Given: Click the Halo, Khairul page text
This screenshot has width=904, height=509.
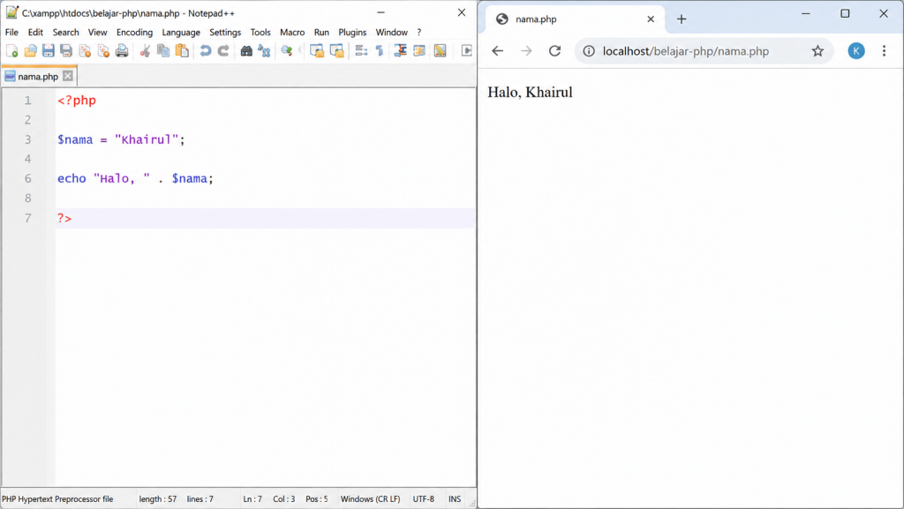Looking at the screenshot, I should [530, 92].
